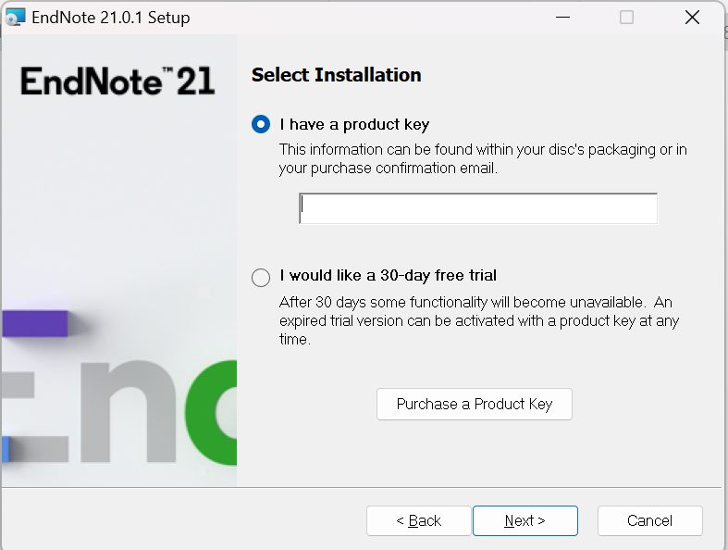Continue with the Next button
This screenshot has width=728, height=550.
(525, 520)
